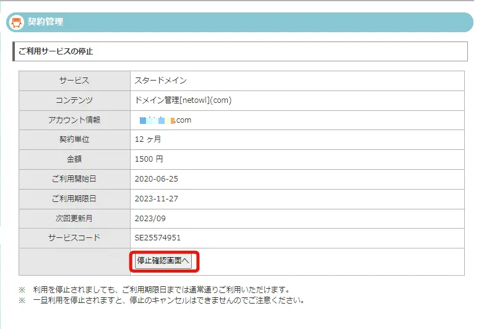Click the 契約管理 header title
Viewport: 497px width, 329px height.
[45, 22]
